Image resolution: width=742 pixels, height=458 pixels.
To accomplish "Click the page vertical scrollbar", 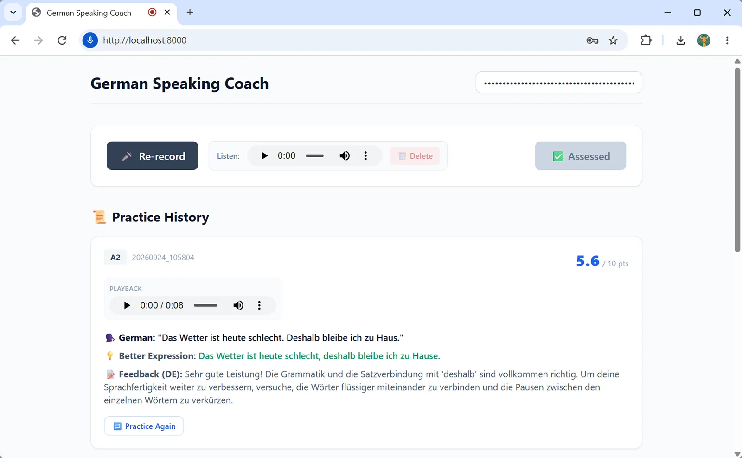I will 737,160.
